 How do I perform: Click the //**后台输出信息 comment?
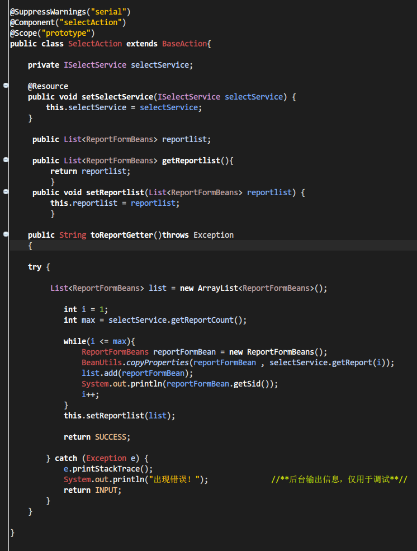click(x=339, y=479)
